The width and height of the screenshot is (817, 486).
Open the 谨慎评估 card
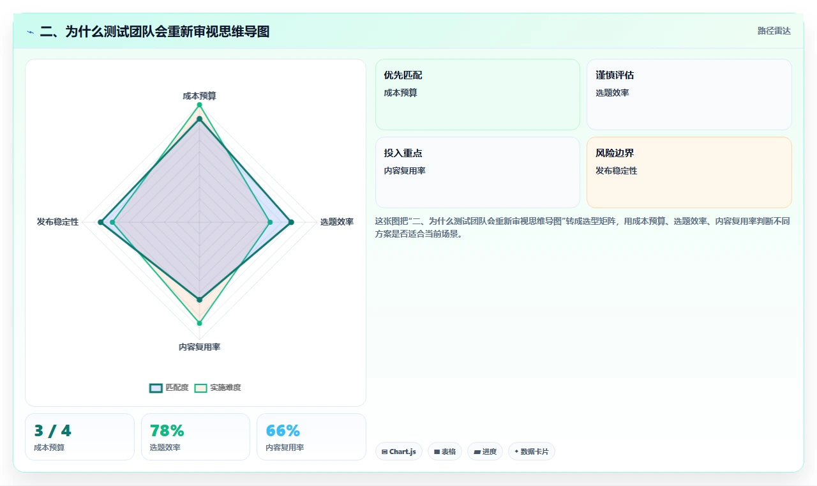689,95
